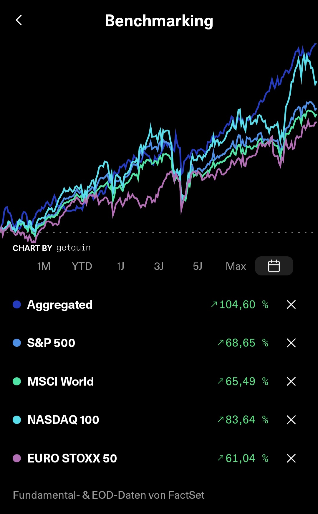Remove MSCI World from the comparison
318x514 pixels.
pos(291,381)
